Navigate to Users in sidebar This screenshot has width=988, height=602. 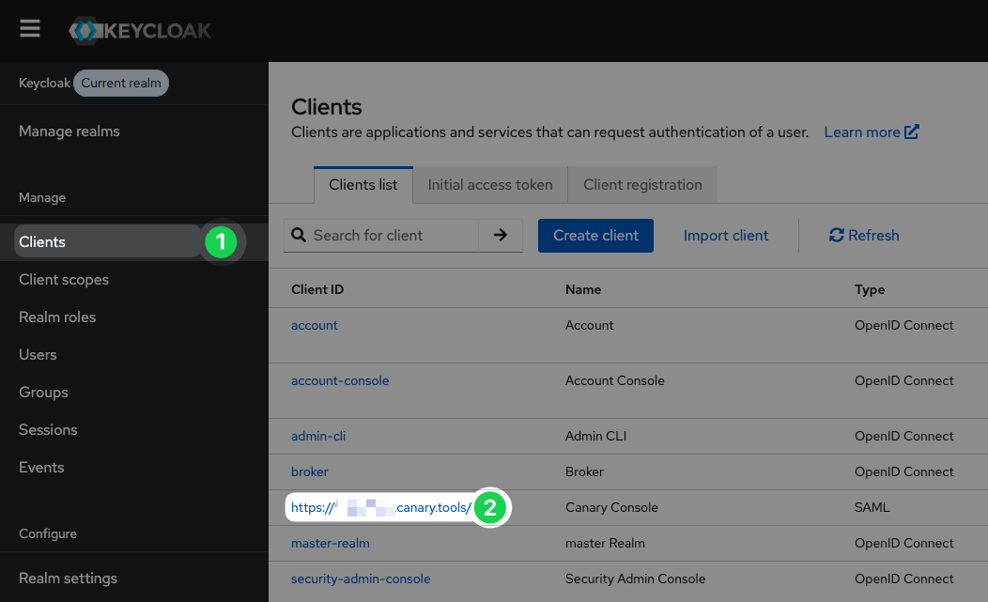click(38, 355)
